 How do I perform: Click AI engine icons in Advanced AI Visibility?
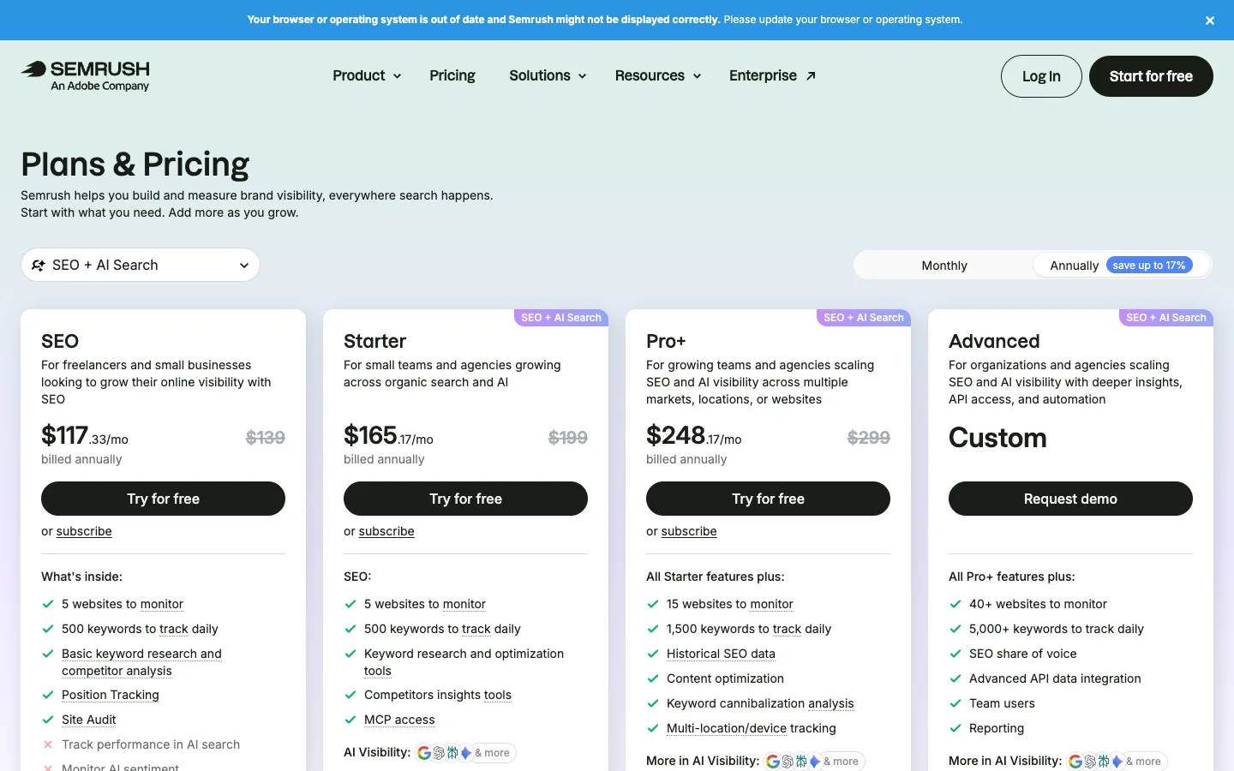(1096, 761)
